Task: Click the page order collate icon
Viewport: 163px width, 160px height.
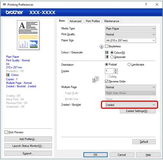Action: point(96,80)
